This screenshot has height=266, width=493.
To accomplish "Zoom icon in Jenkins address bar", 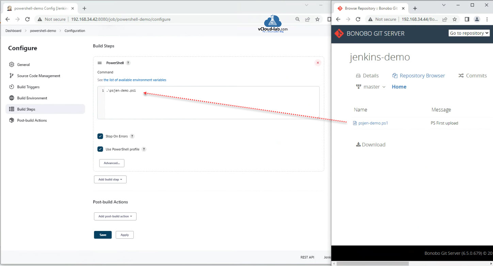I will point(298,19).
